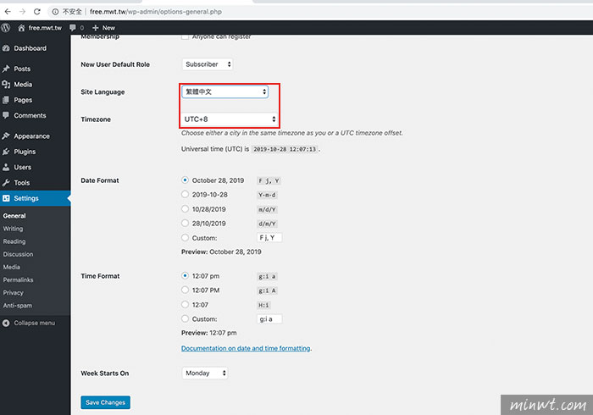Open Documentation on date and time formatting
This screenshot has width=593, height=415.
pos(246,348)
